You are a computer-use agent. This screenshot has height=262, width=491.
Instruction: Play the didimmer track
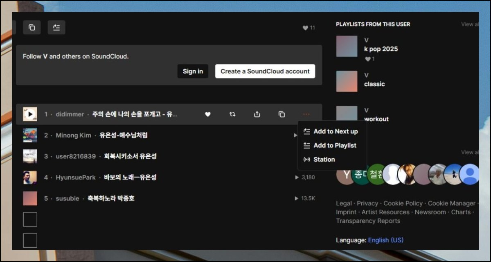coord(30,114)
